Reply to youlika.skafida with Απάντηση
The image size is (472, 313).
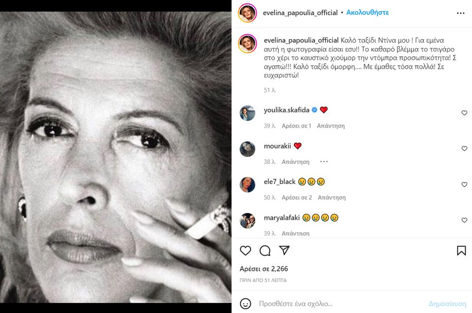(331, 126)
